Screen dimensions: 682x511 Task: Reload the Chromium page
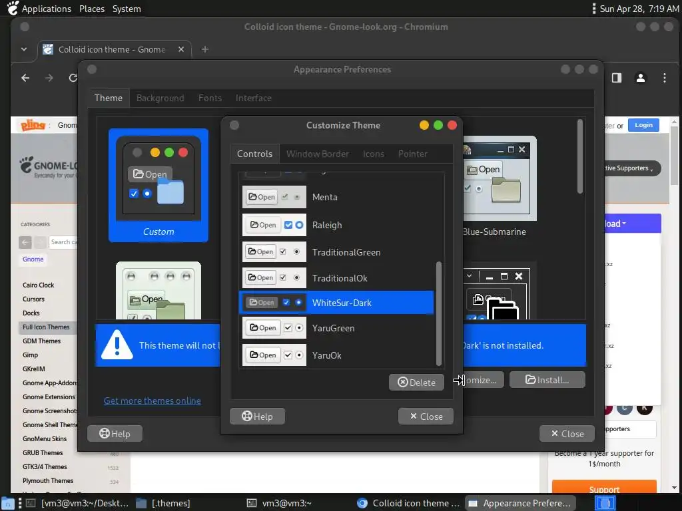[73, 78]
